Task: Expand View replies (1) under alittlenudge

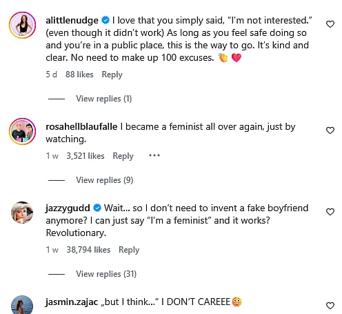Action: (104, 99)
